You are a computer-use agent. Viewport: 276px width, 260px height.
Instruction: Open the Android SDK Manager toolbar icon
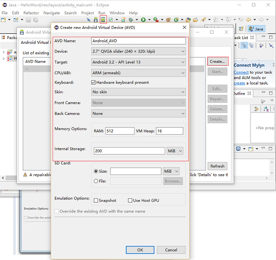[95, 19]
